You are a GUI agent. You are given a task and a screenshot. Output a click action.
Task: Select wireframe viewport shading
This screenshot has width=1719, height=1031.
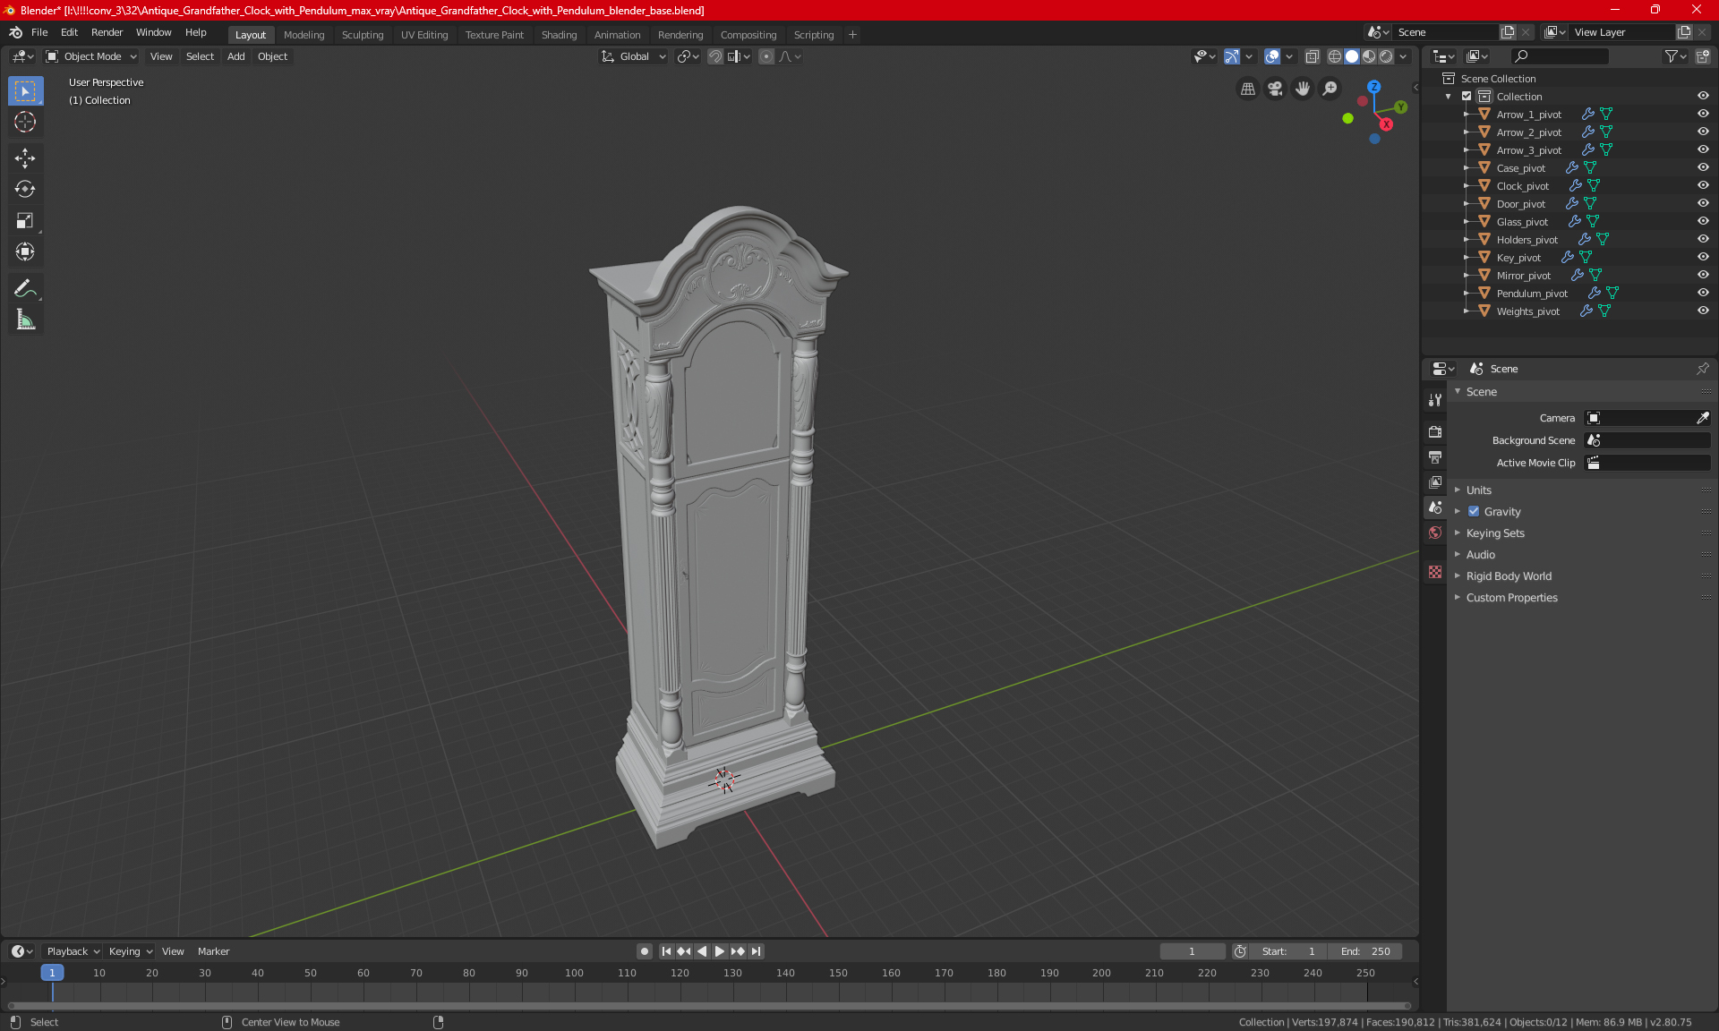click(x=1334, y=56)
